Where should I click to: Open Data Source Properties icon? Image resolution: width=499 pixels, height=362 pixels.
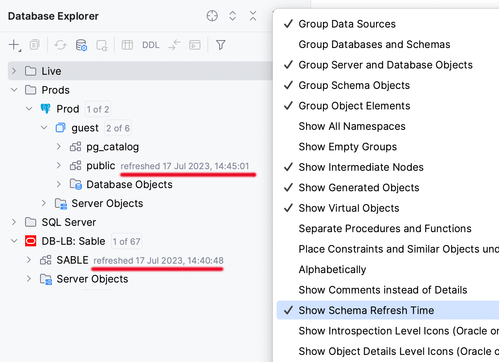(81, 45)
